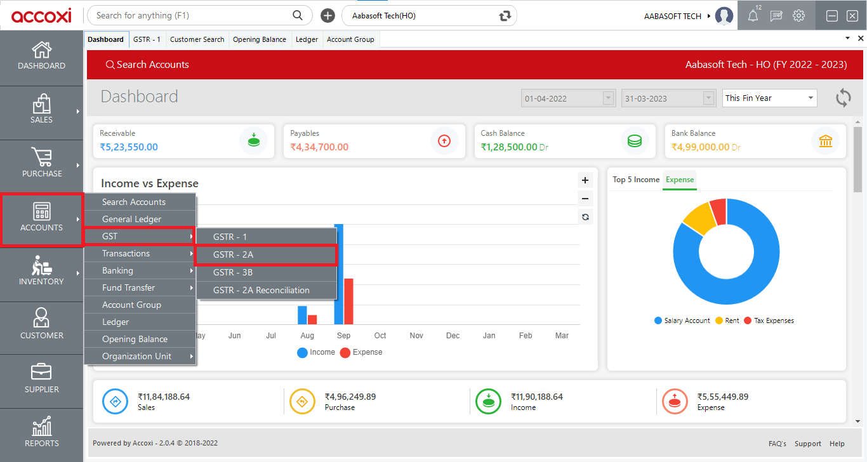Toggle Salary Account in donut legend
The image size is (867, 462).
pyautogui.click(x=682, y=320)
